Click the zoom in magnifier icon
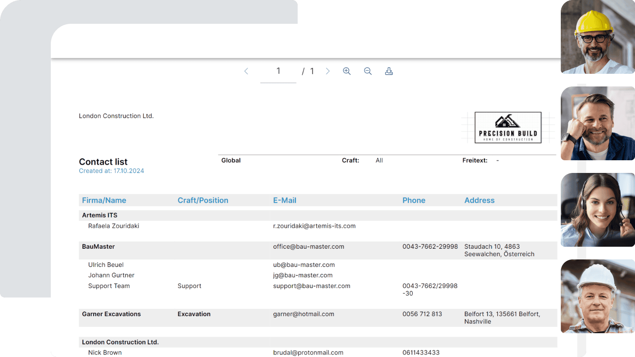Viewport: 635px width, 357px height. coord(346,71)
